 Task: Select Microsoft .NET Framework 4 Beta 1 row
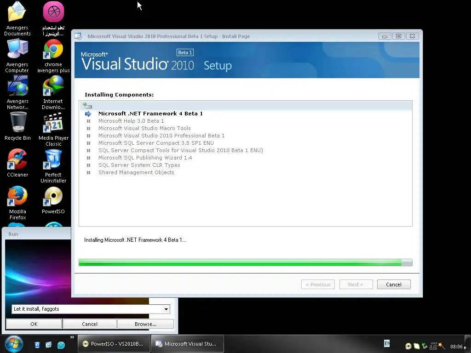(150, 114)
